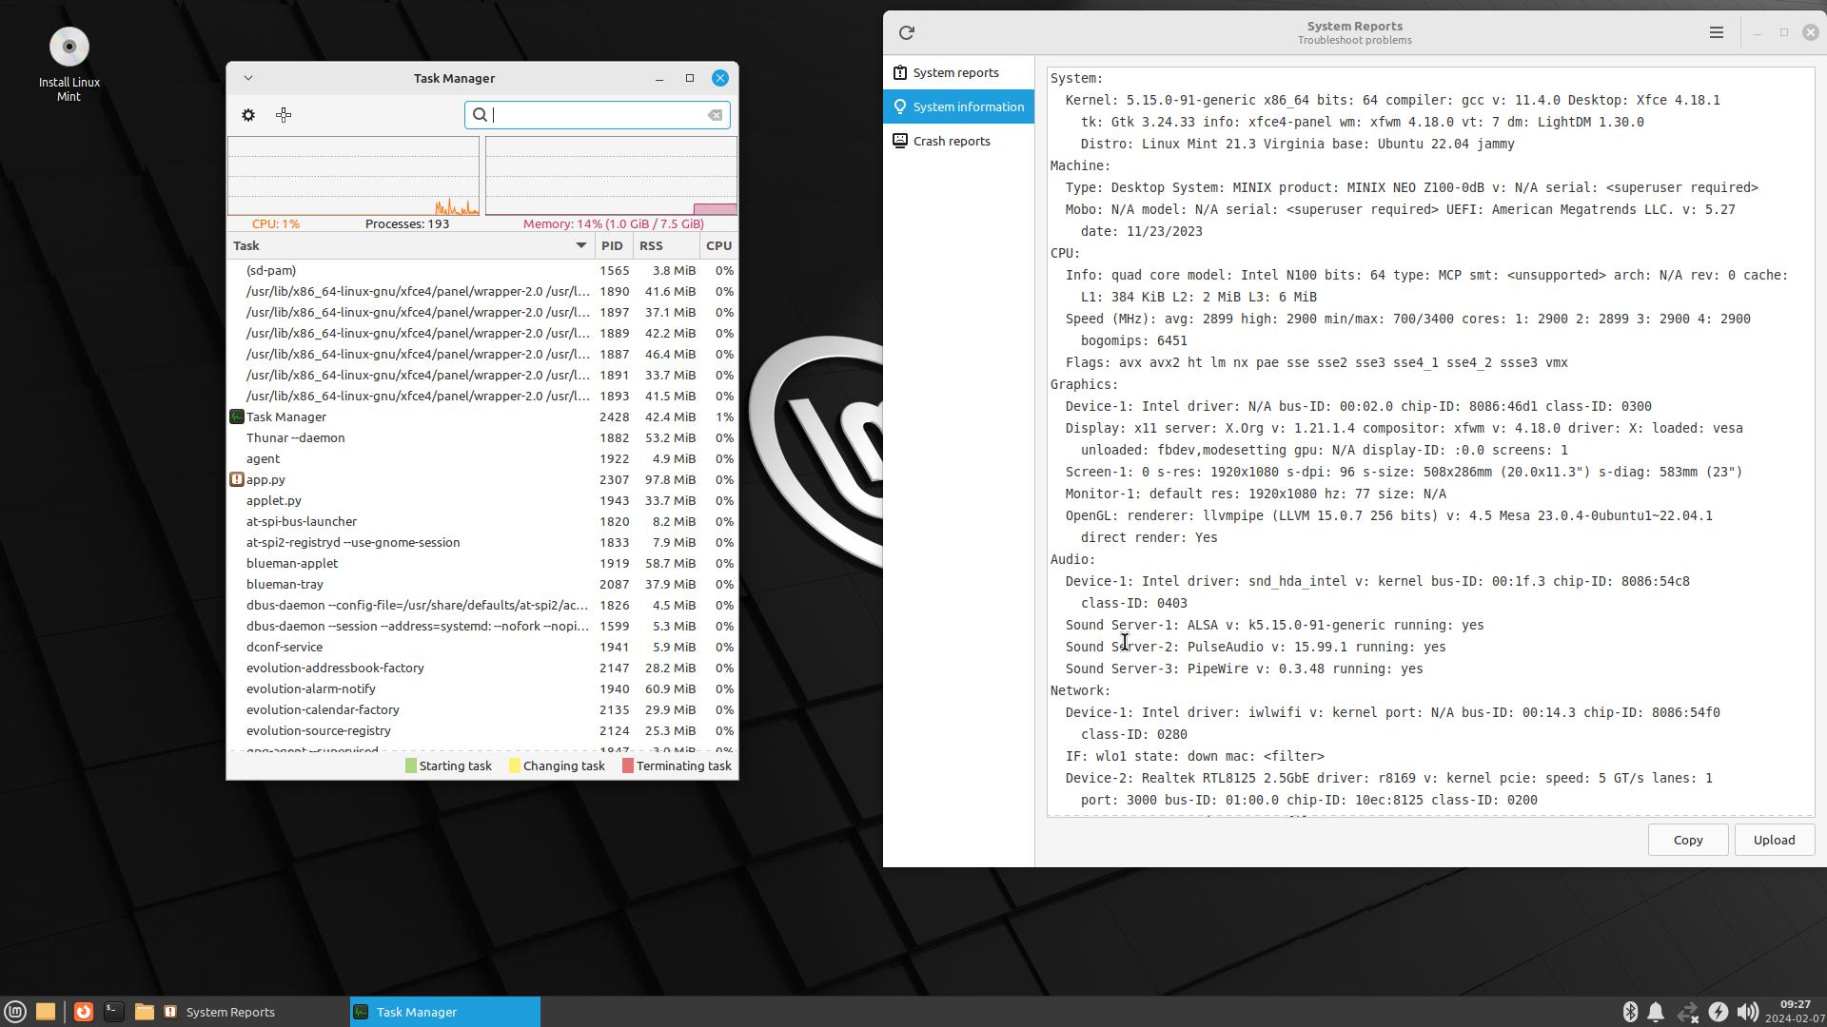1827x1027 pixels.
Task: Click the Sound Server-2: PulseAudio line
Action: (x=1255, y=647)
